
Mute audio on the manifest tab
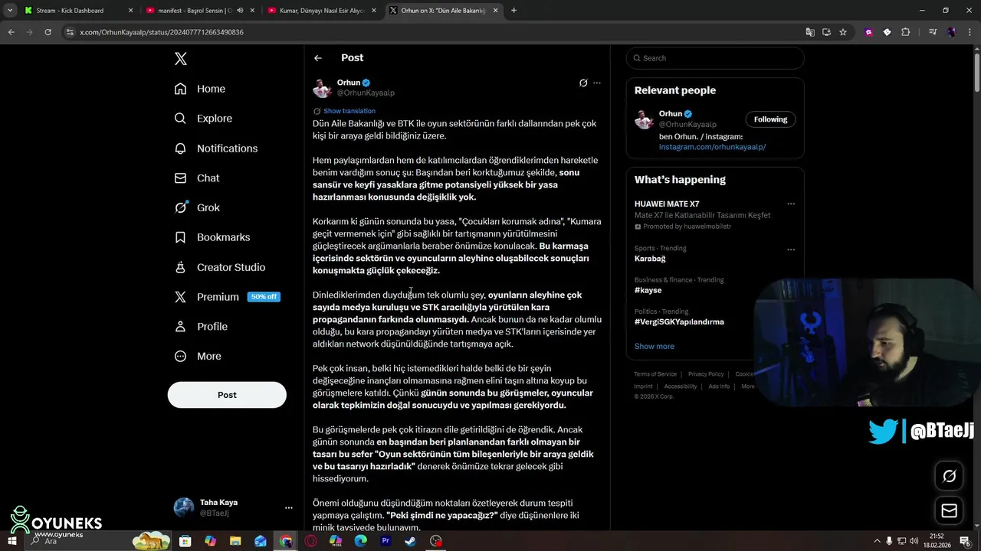(240, 11)
